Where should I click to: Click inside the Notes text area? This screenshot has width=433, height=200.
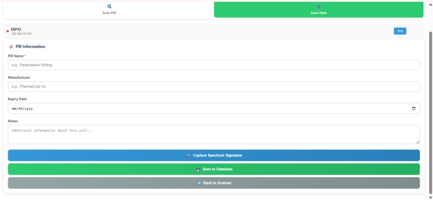pyautogui.click(x=214, y=134)
